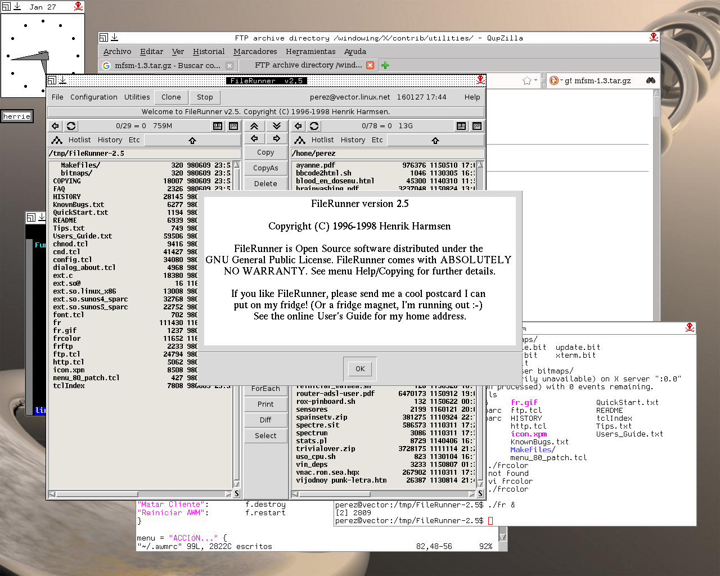The image size is (720, 576).
Task: Click the first view-layout icon in the /tmp pane
Action: coord(218,126)
